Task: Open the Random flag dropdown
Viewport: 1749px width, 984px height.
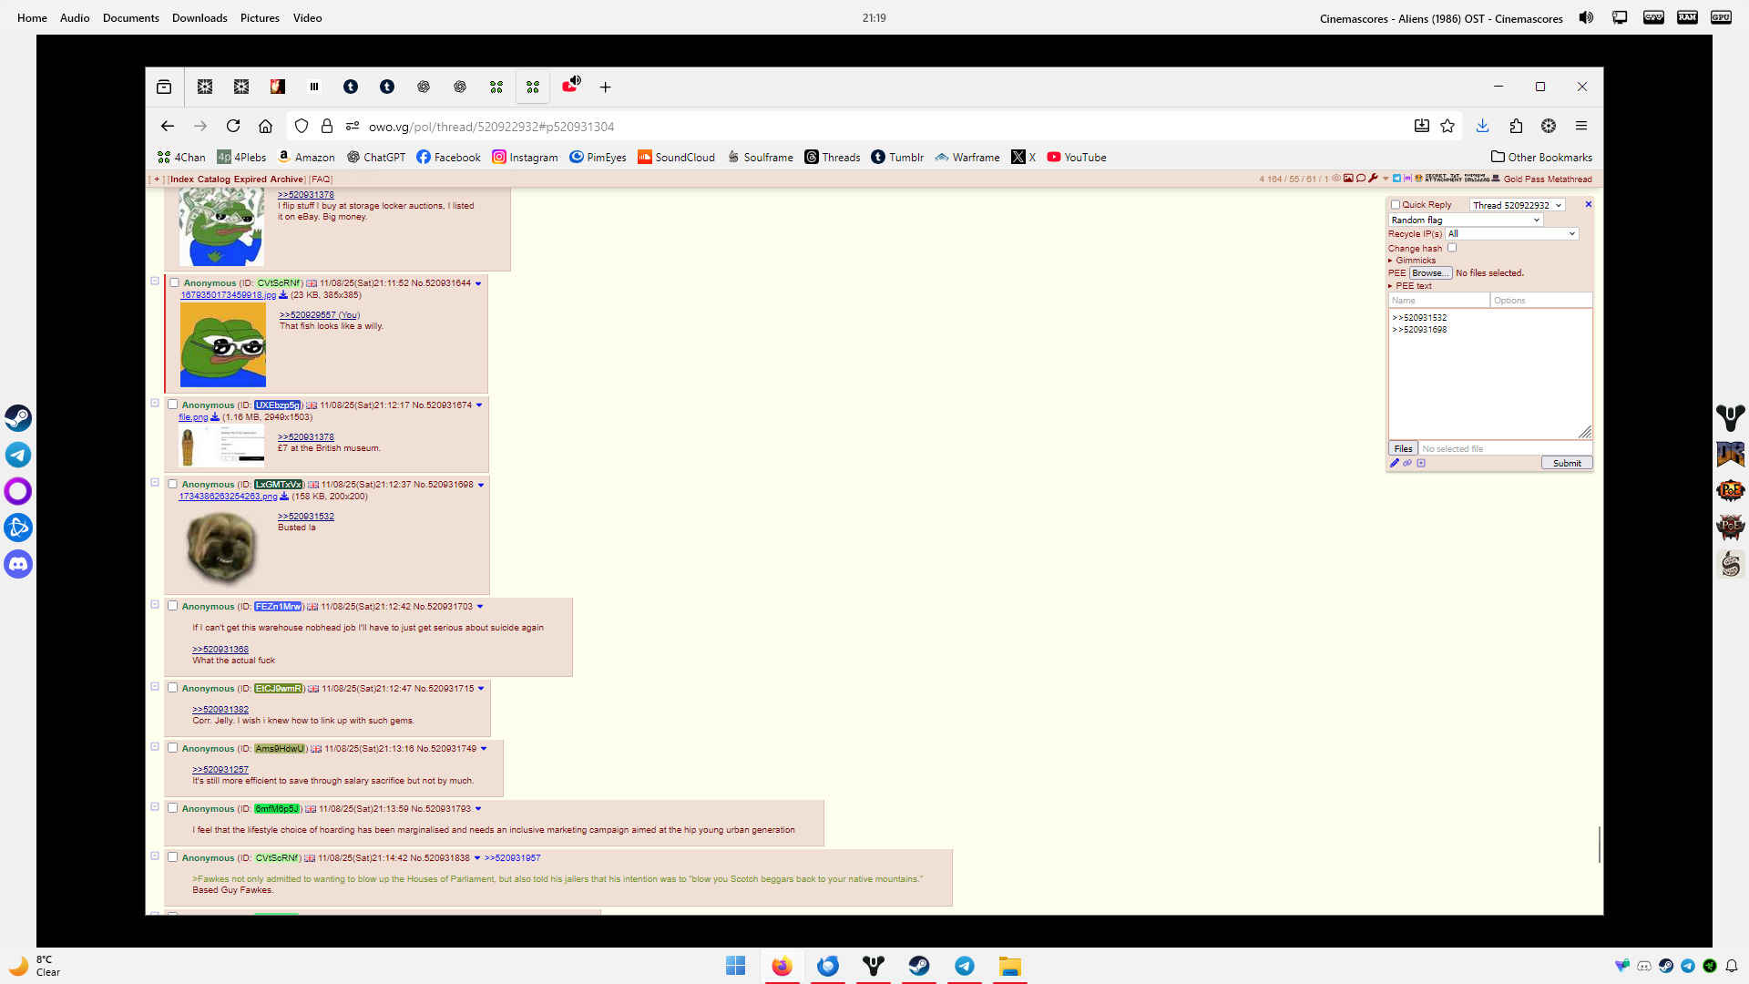Action: (x=1466, y=220)
